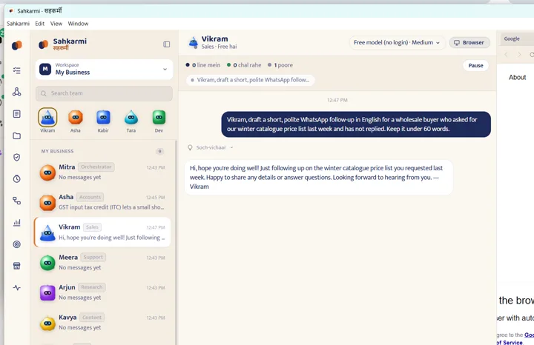The image size is (534, 345).
Task: Select the Asha avatar in team row
Action: coord(76,118)
